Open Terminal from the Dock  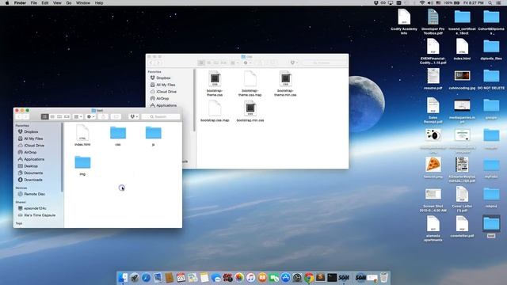click(332, 278)
